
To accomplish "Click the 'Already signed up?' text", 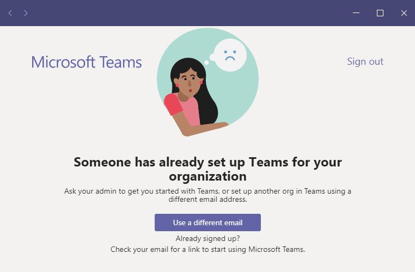I will click(x=207, y=238).
